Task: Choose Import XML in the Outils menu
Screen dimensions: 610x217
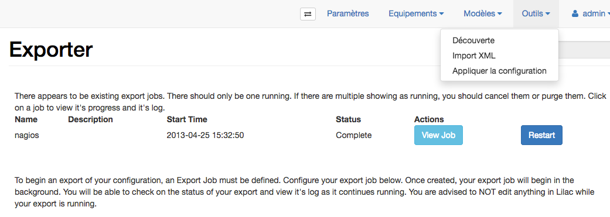Action: pyautogui.click(x=474, y=56)
